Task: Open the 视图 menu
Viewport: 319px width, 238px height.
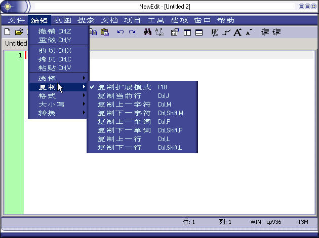Action: click(x=63, y=20)
